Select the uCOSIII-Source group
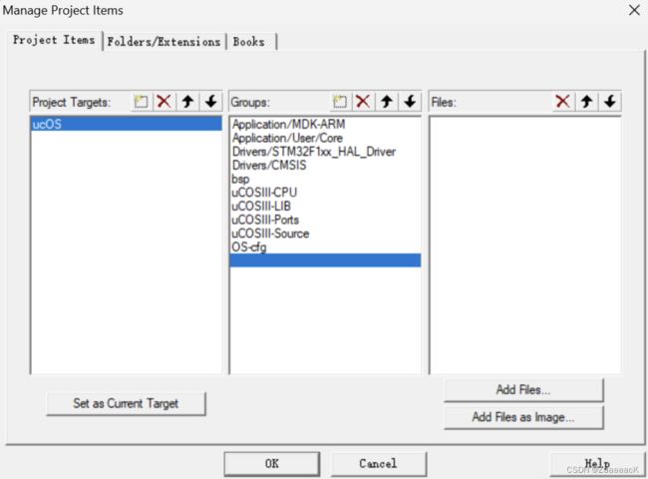The height and width of the screenshot is (479, 648). pos(325,234)
